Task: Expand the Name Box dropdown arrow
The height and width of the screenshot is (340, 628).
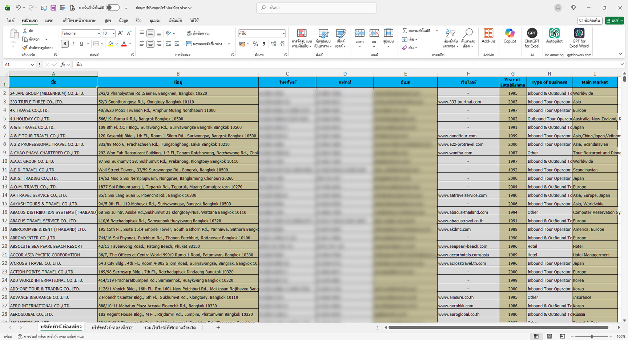Action: click(x=32, y=65)
